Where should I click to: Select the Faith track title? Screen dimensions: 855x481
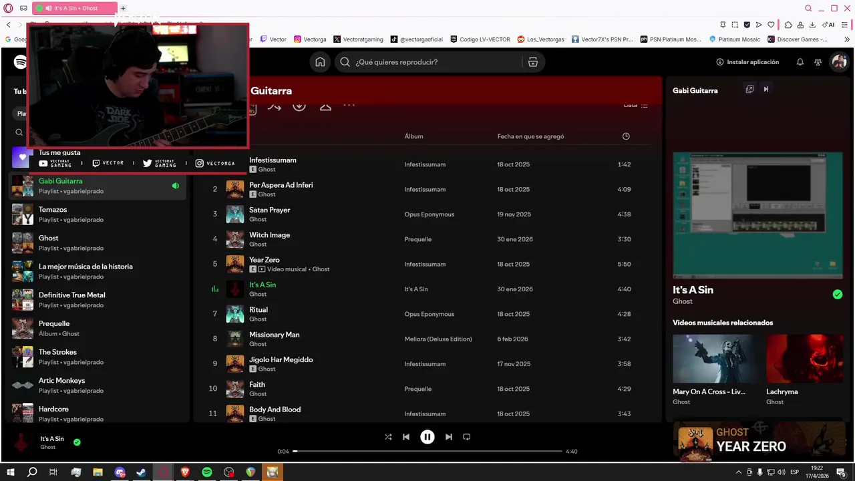(x=256, y=384)
